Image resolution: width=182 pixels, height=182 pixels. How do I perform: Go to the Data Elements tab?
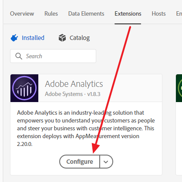86,14
